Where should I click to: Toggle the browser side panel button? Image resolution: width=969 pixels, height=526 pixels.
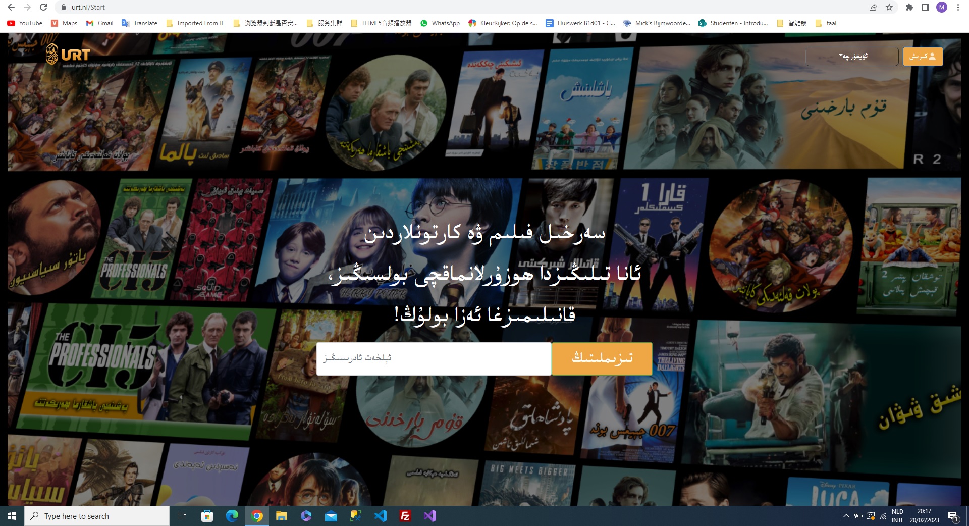(925, 7)
